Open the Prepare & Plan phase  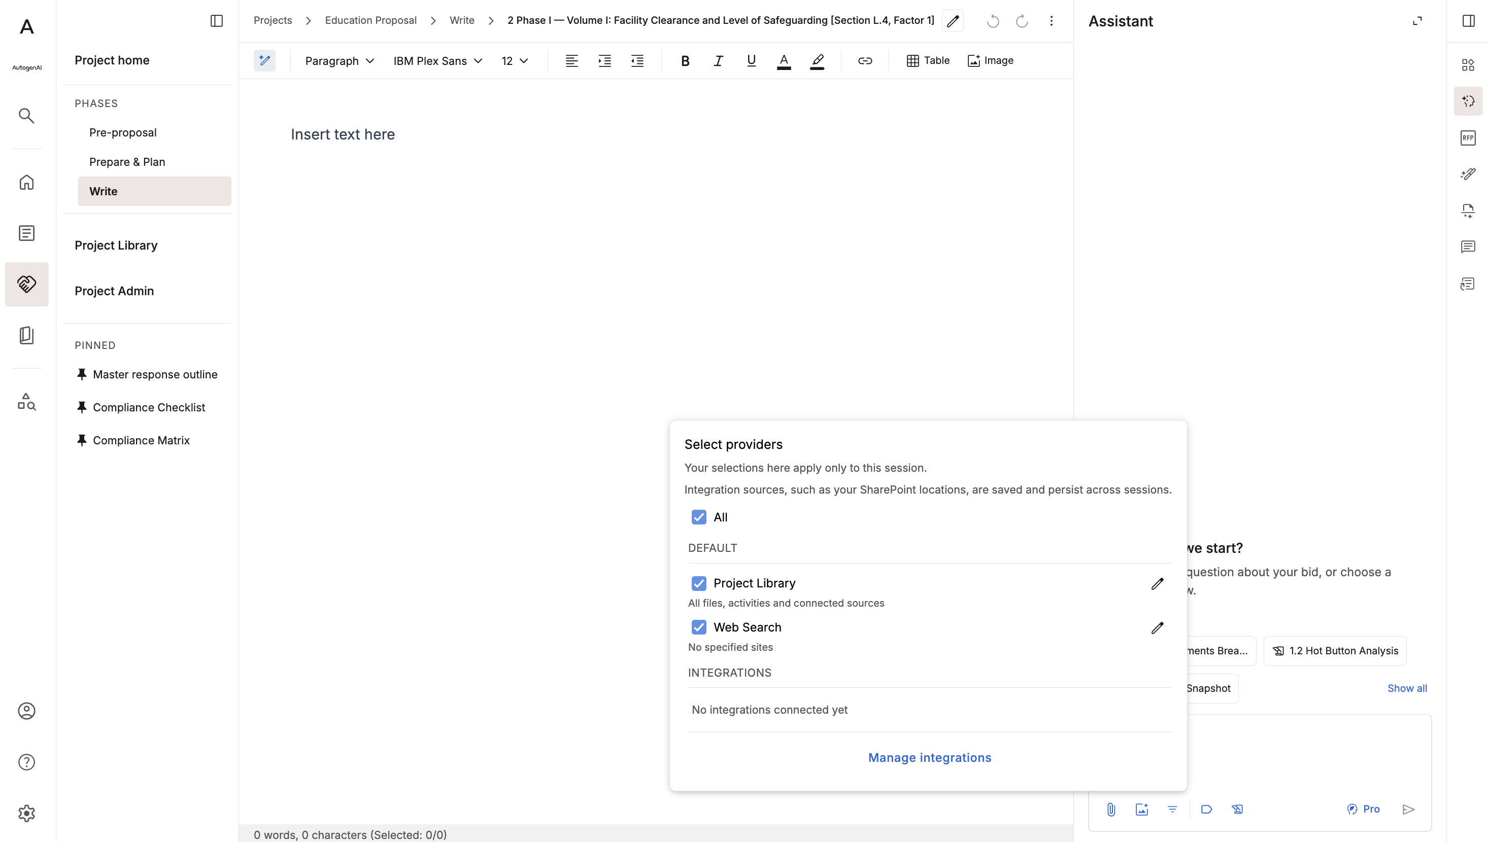tap(127, 162)
